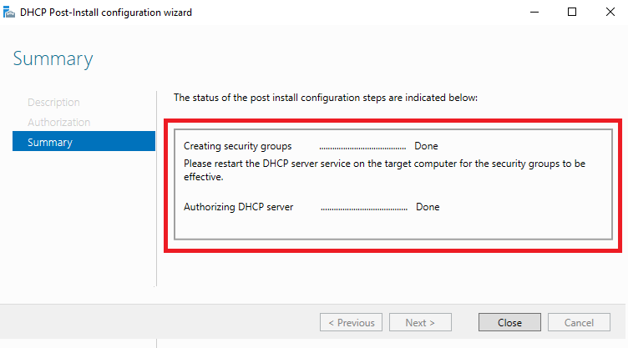Viewport: 628px width, 348px height.
Task: Minimize the DHCP wizard window
Action: click(534, 12)
